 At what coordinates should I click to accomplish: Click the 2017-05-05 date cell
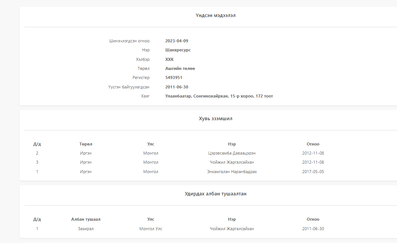[313, 172]
